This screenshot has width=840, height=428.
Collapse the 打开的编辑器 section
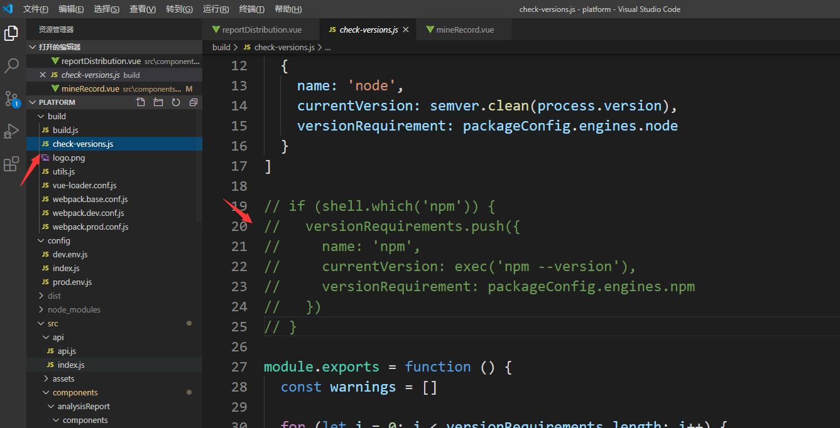pyautogui.click(x=114, y=47)
